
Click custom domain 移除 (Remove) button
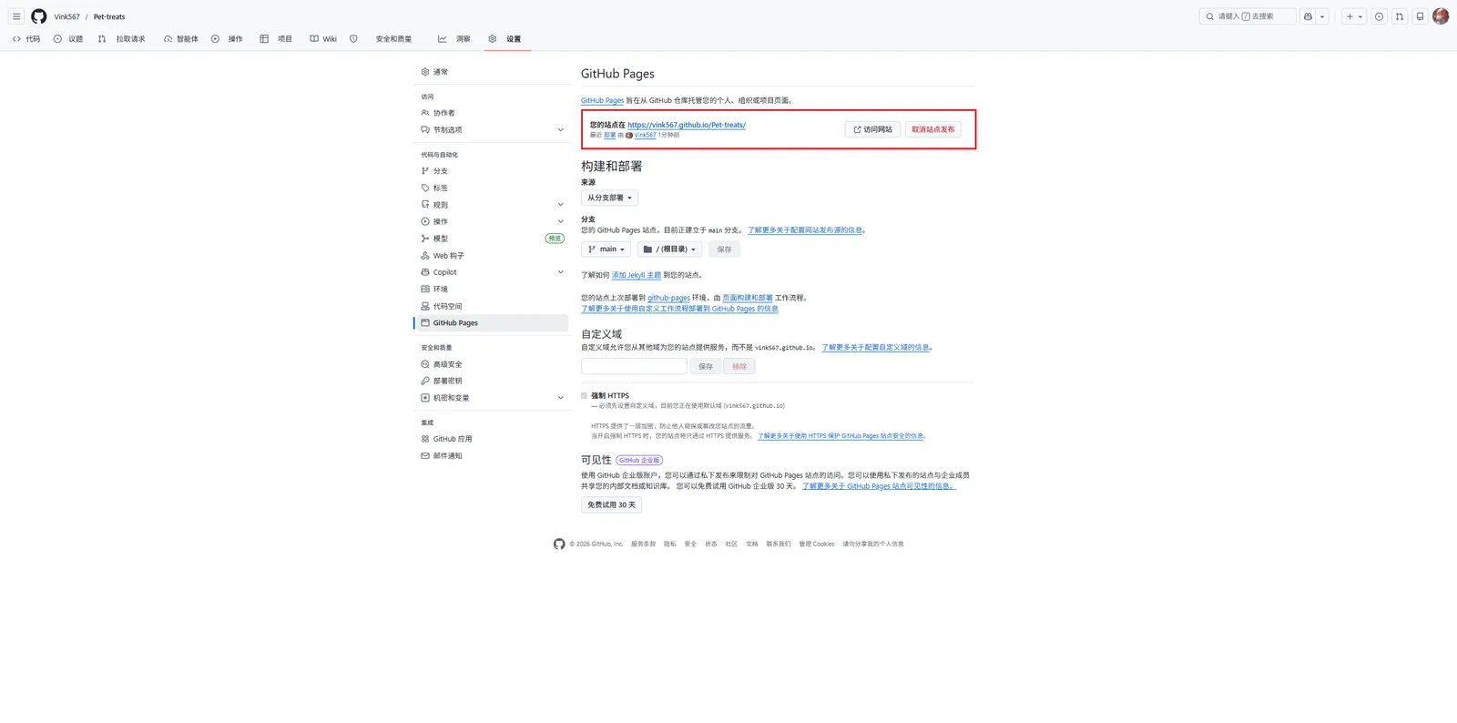739,366
